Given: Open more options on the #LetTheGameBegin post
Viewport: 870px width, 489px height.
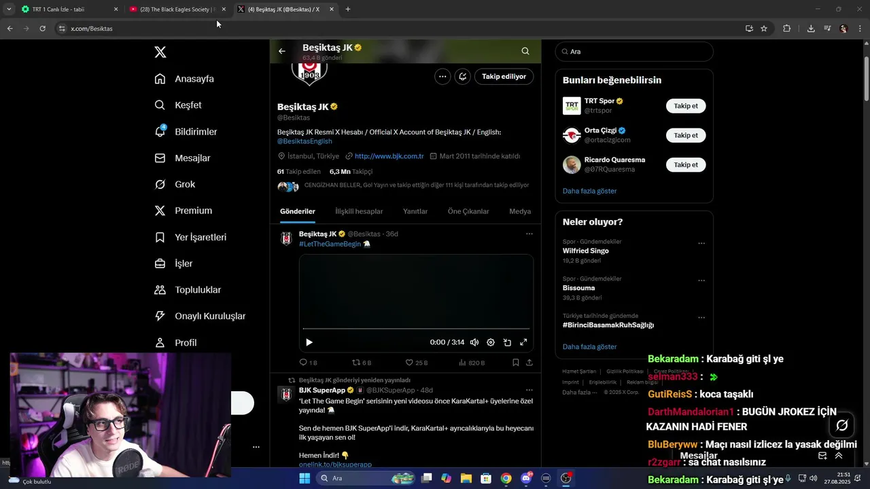Looking at the screenshot, I should click(529, 234).
